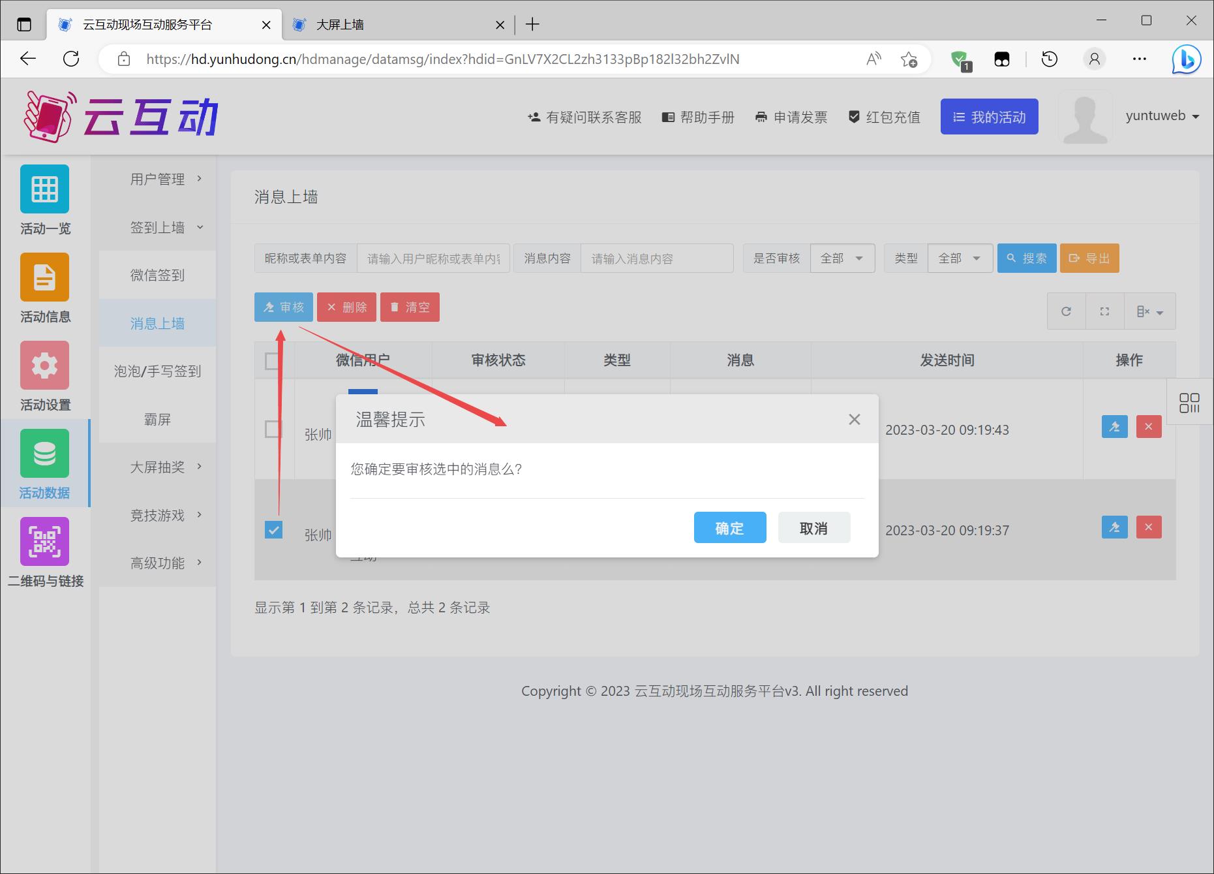Toggle the table fullscreen icon
1214x874 pixels.
(x=1104, y=311)
